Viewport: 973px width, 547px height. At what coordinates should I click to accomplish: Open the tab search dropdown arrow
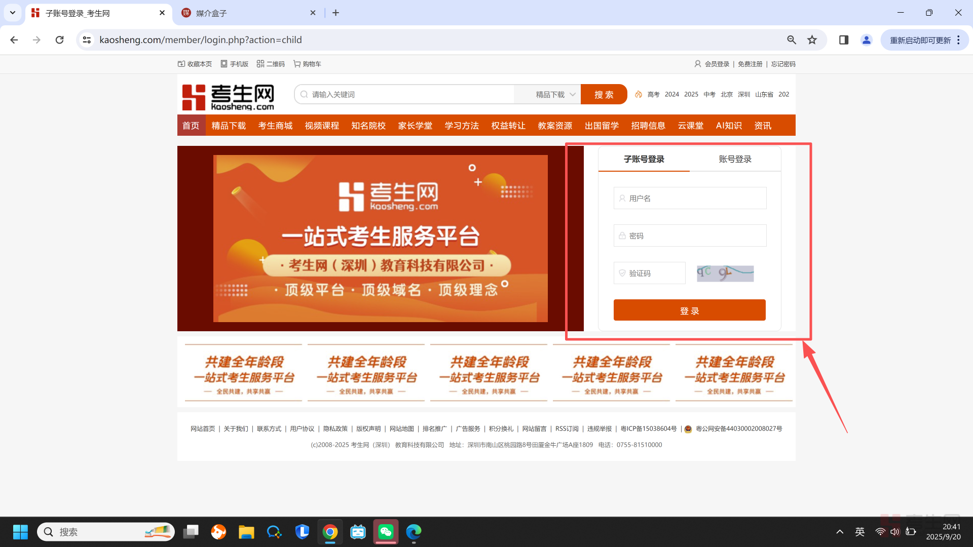[x=13, y=13]
